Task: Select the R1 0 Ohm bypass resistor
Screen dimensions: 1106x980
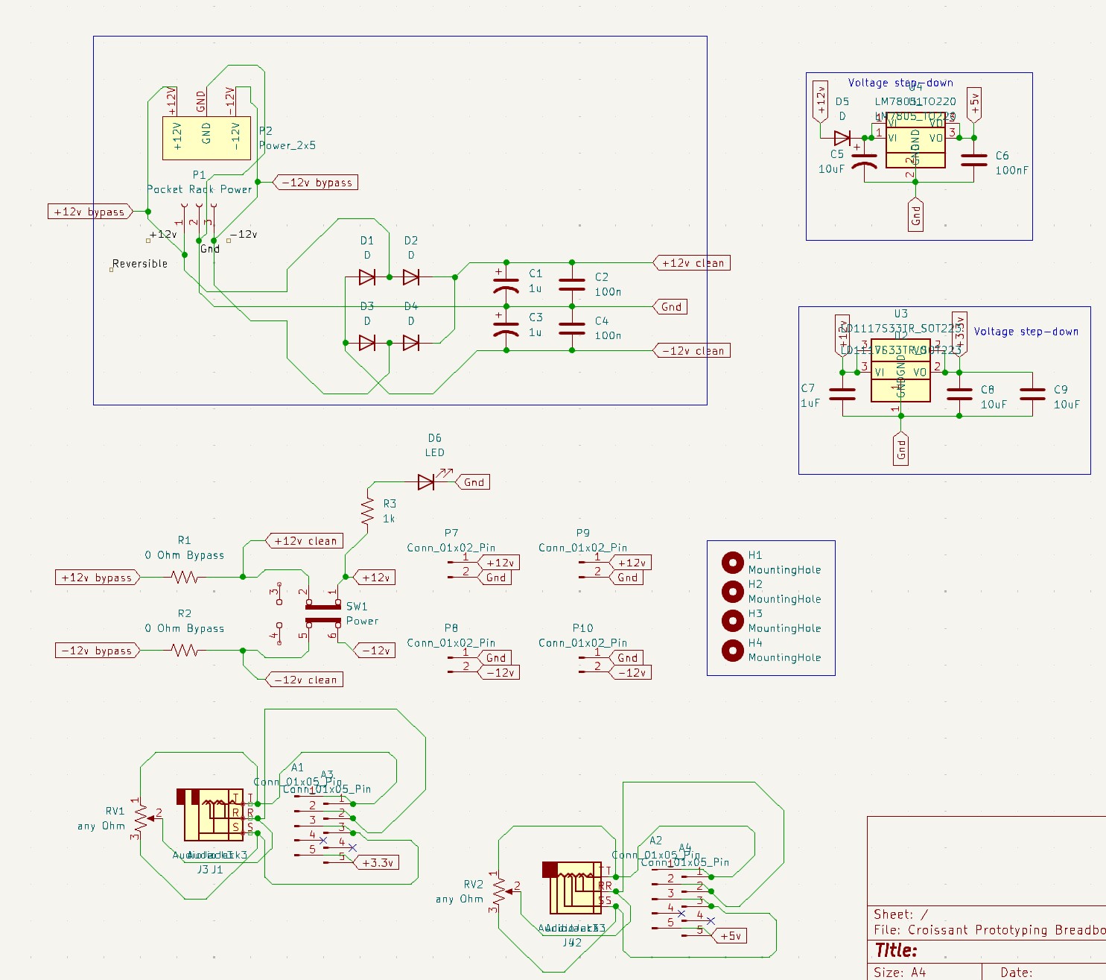Action: coord(184,577)
